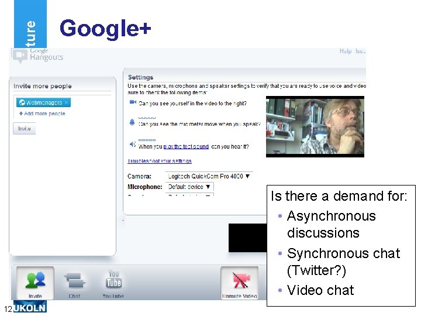The width and height of the screenshot is (421, 316).
Task: Play the test sound link
Action: click(186, 147)
